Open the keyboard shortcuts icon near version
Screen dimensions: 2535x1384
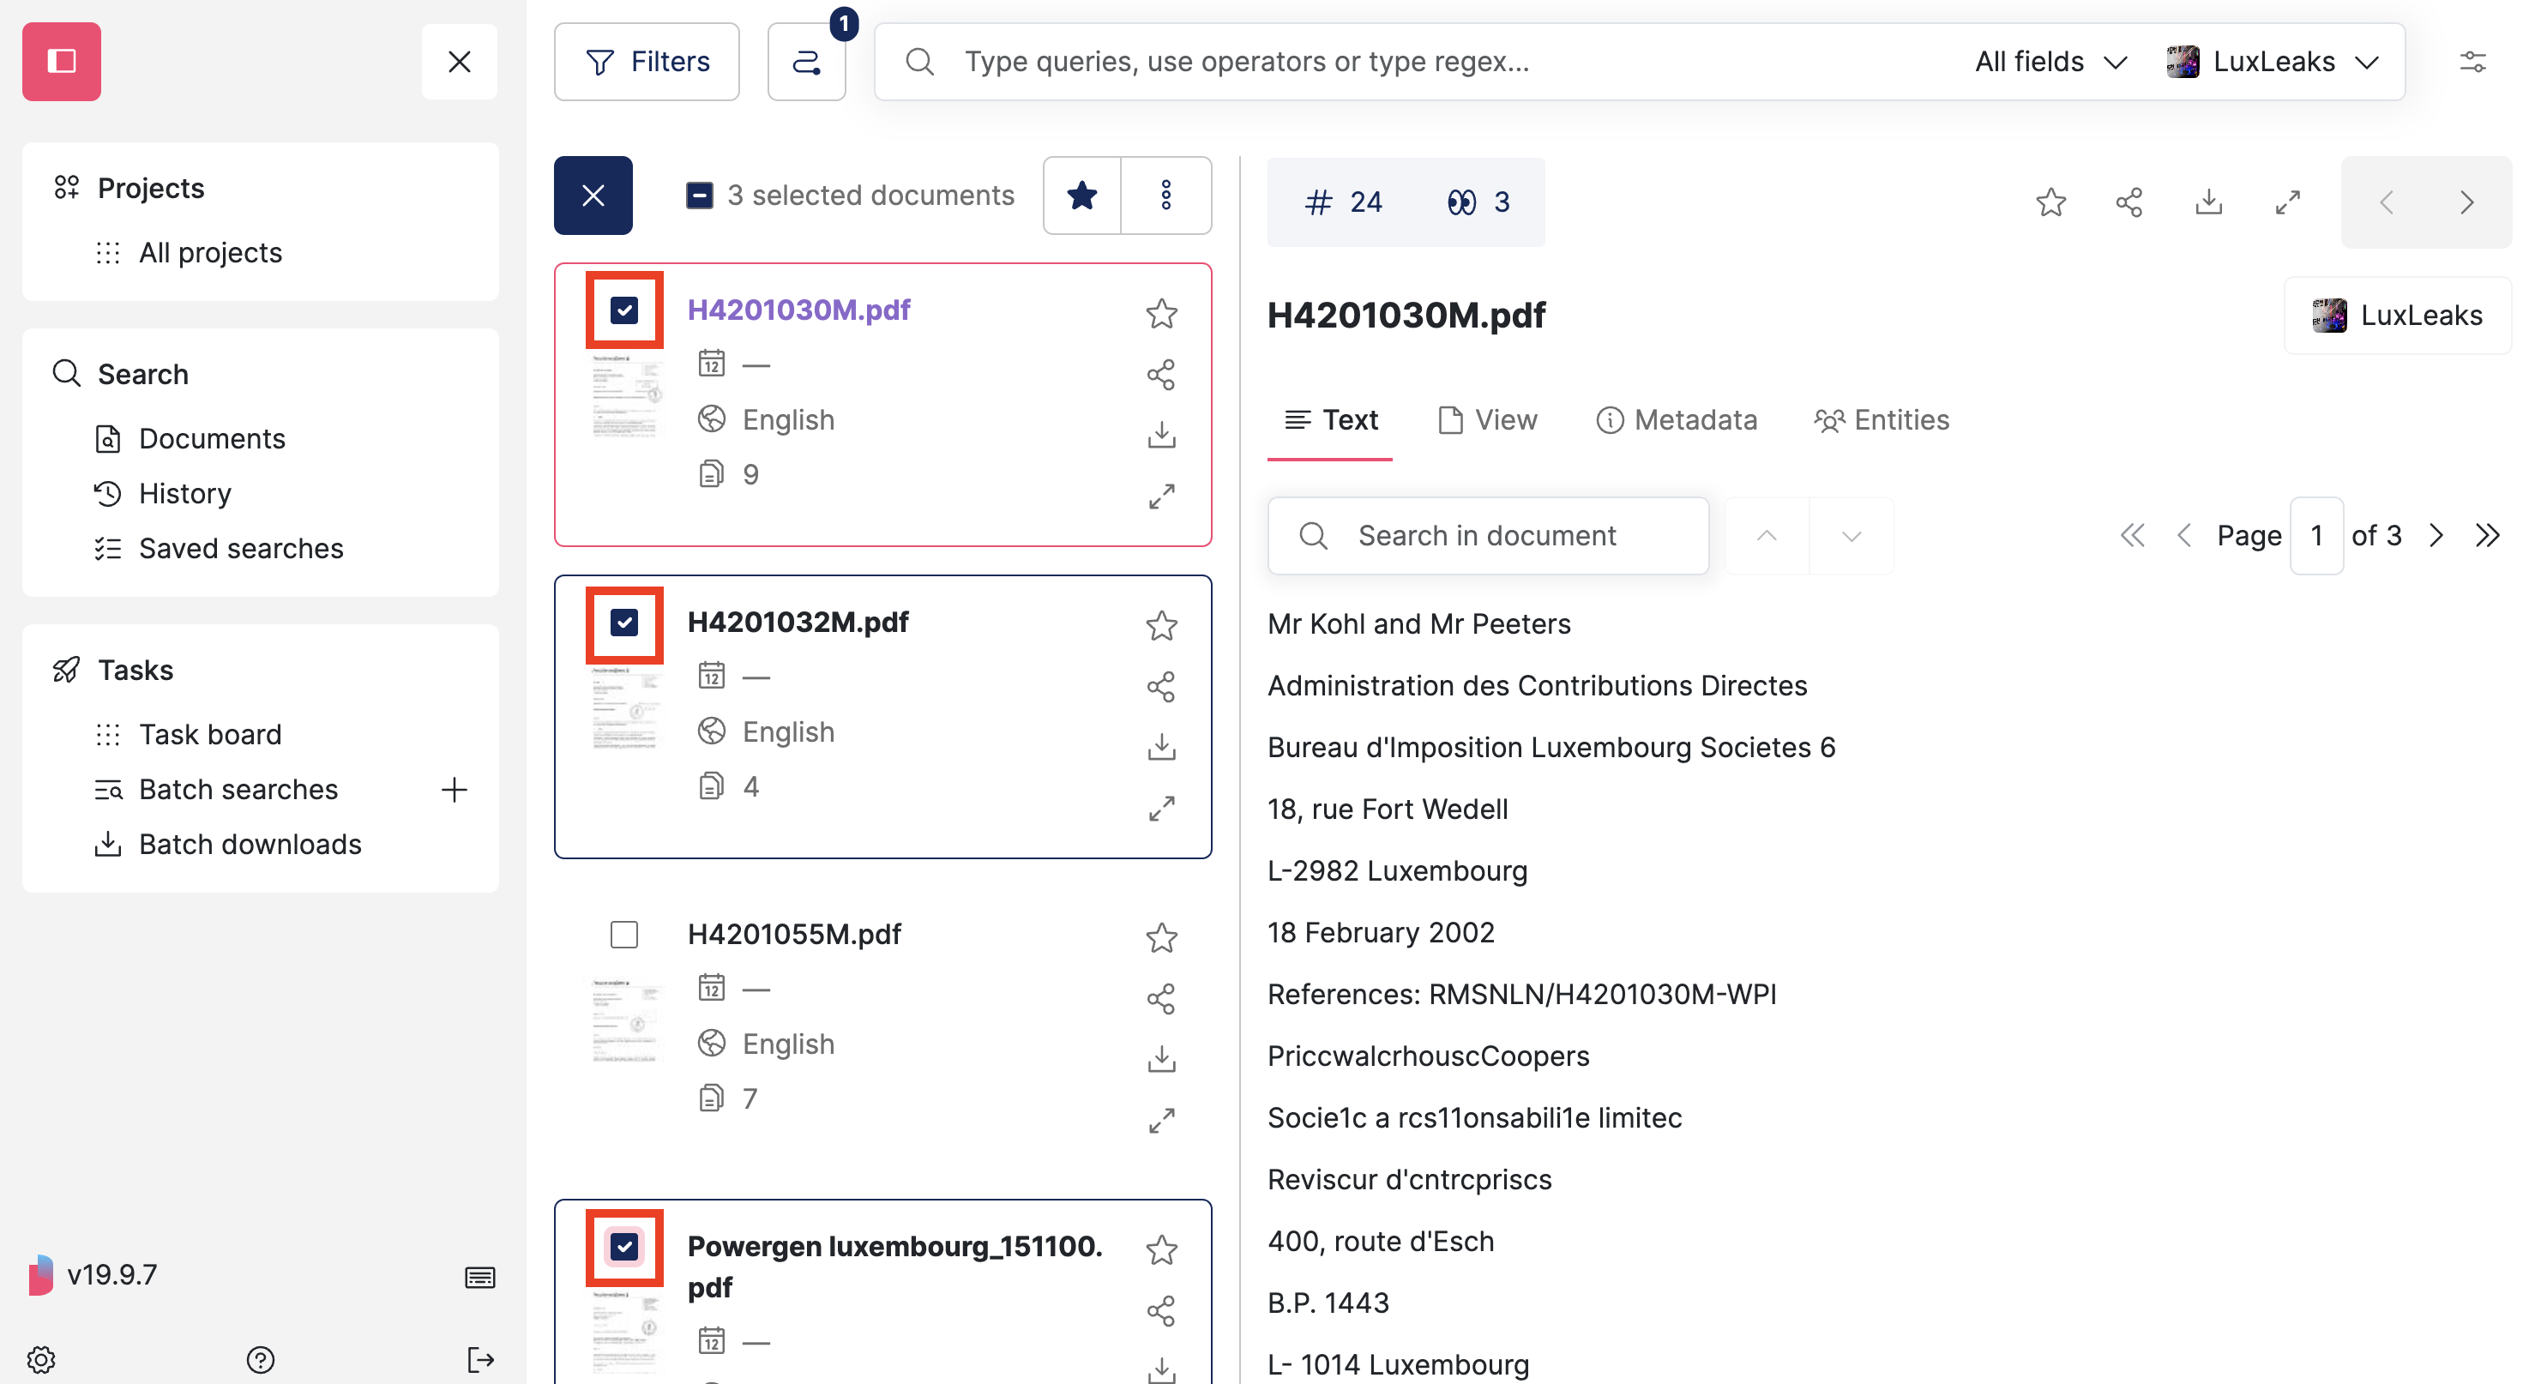click(479, 1277)
